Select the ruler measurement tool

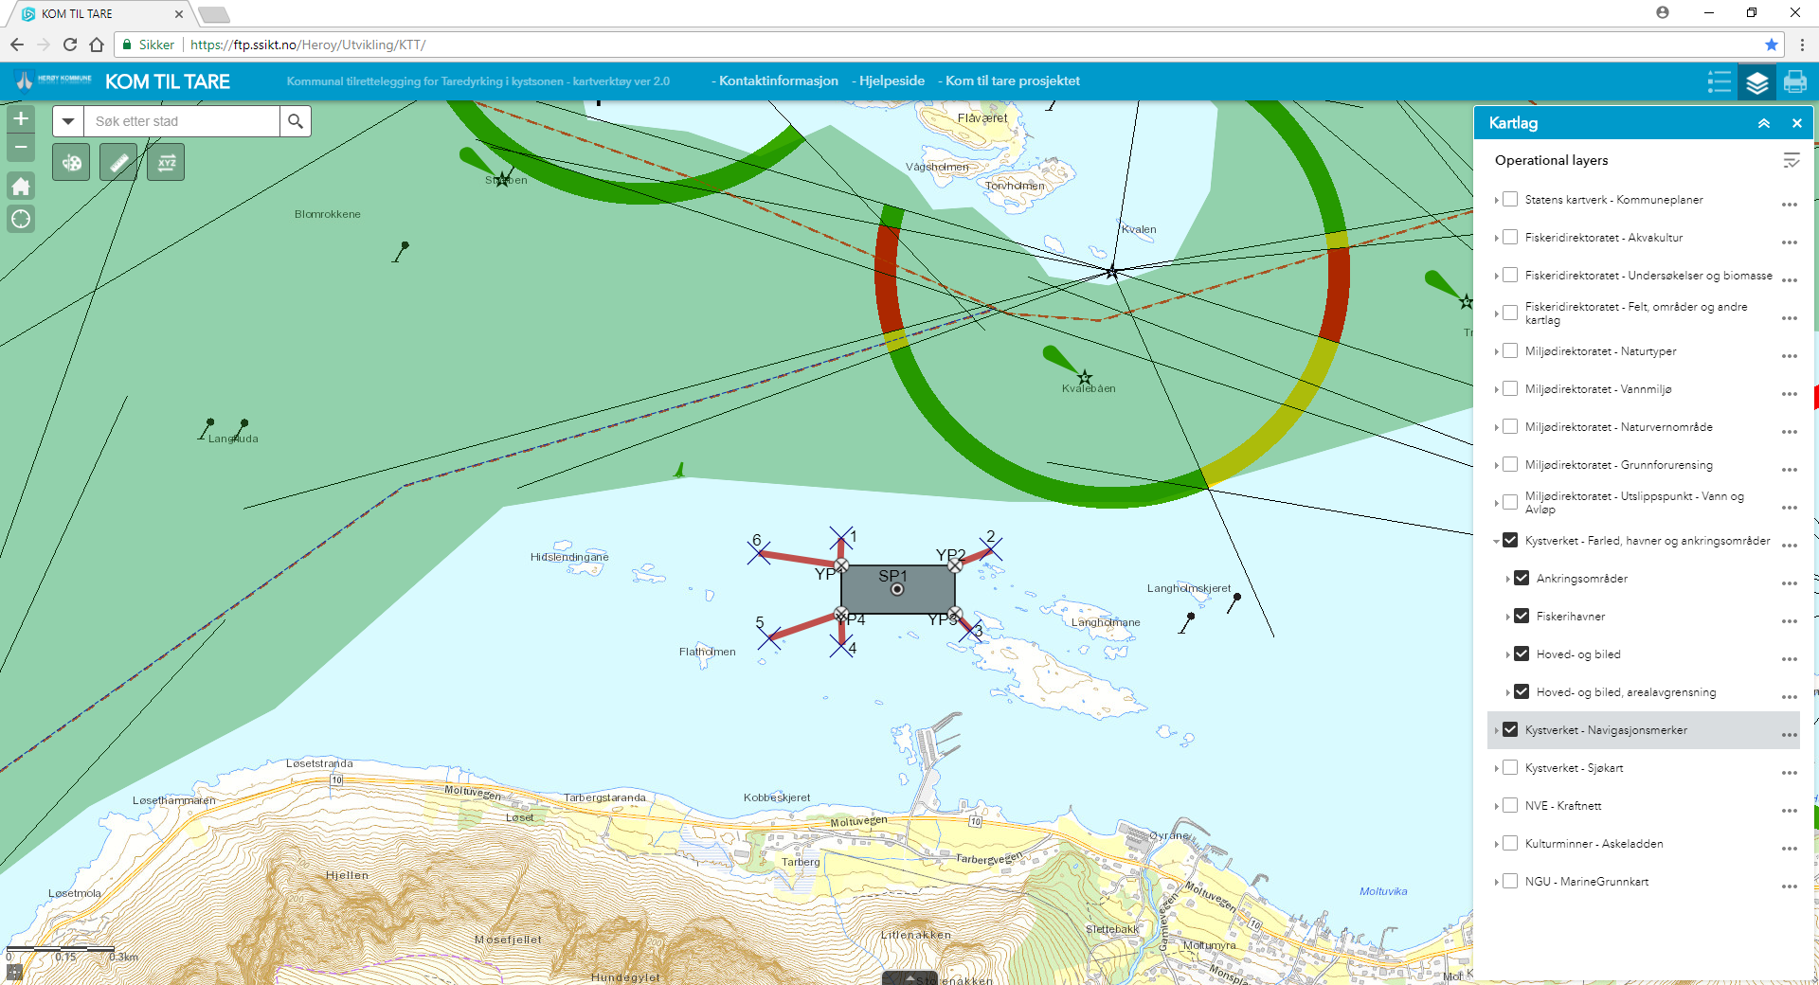point(118,163)
